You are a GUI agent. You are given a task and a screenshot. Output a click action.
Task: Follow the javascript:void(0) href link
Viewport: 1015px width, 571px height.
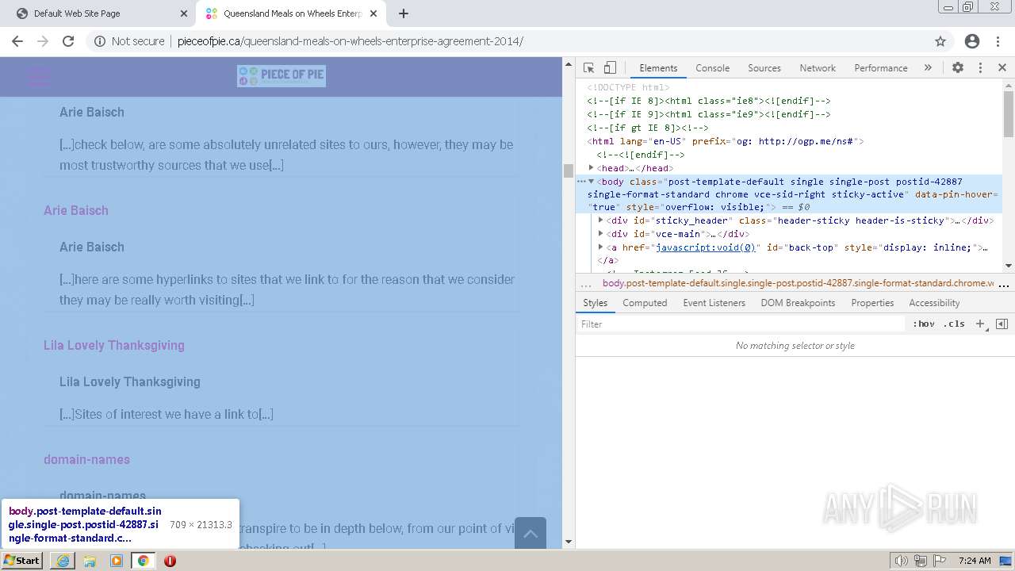point(706,247)
